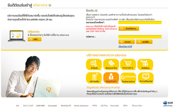This screenshot has width=175, height=110.
Task: Click the ยกเลิก cancel button
Action: [x=144, y=42]
